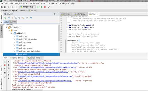
Task: Open the Structure tool window
Action: [x=1, y=70]
